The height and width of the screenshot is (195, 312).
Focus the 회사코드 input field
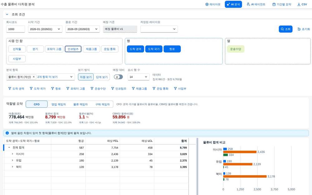(x=16, y=29)
